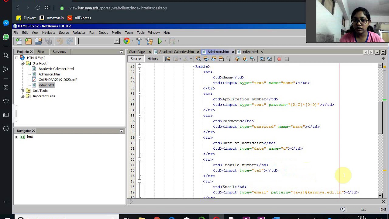Image resolution: width=389 pixels, height=219 pixels.
Task: Jump to Last Edit location icon
Action: pos(168,59)
